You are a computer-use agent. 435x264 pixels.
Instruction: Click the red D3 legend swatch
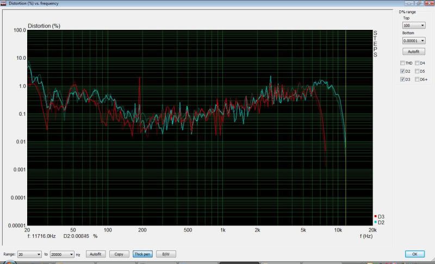point(375,217)
